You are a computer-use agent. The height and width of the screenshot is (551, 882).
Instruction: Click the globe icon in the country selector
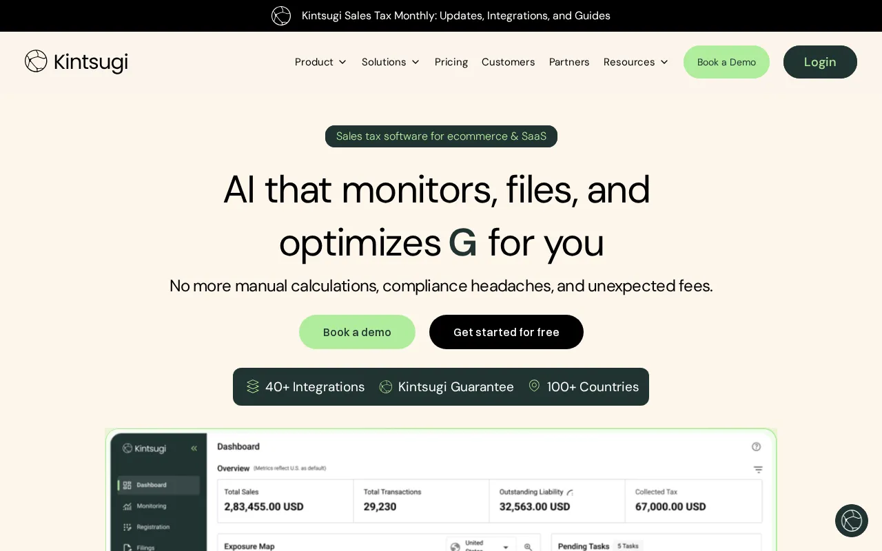pos(455,547)
